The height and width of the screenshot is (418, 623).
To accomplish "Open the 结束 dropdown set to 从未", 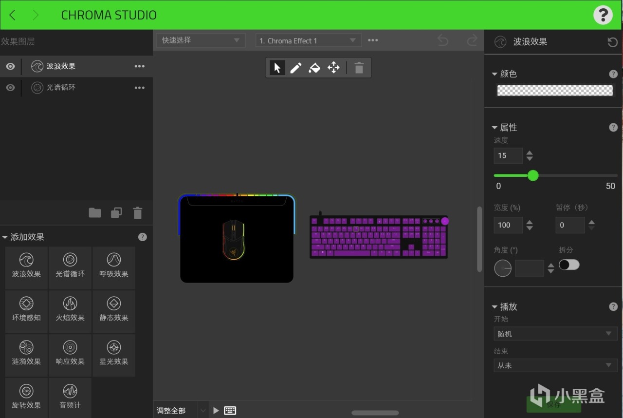I will (555, 365).
